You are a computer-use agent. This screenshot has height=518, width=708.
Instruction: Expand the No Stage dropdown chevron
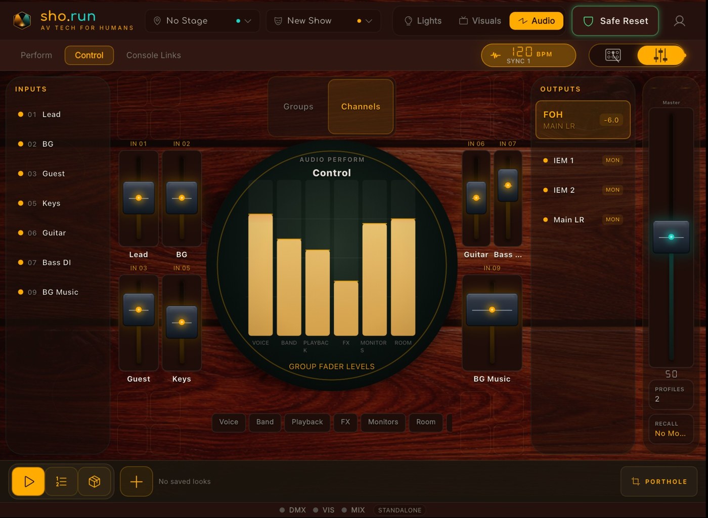pos(248,21)
